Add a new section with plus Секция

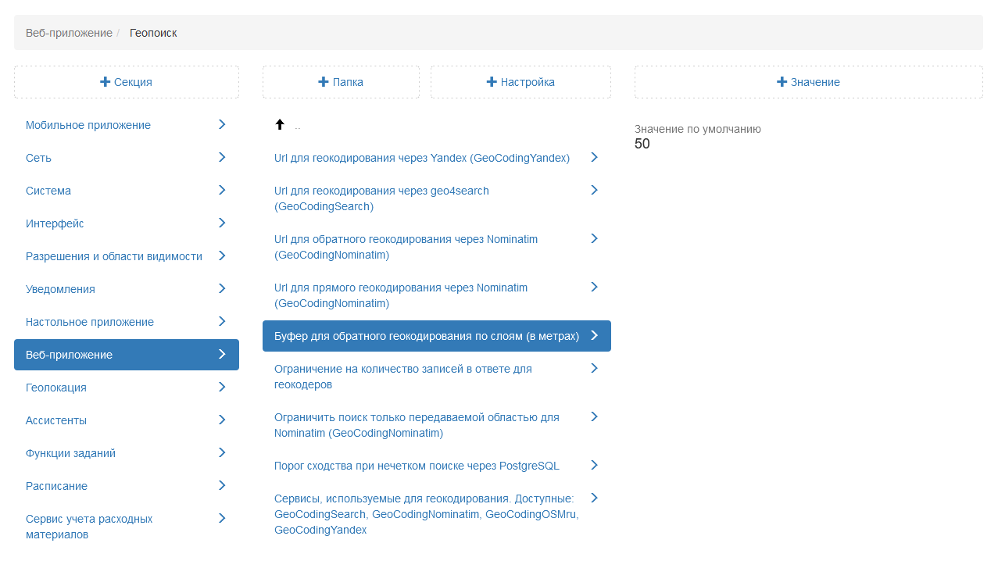point(127,82)
